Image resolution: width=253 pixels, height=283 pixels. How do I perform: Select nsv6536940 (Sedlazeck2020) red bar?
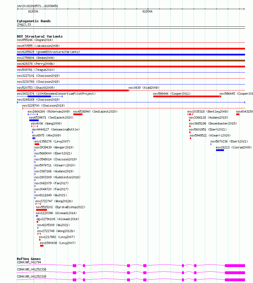(x=78, y=114)
